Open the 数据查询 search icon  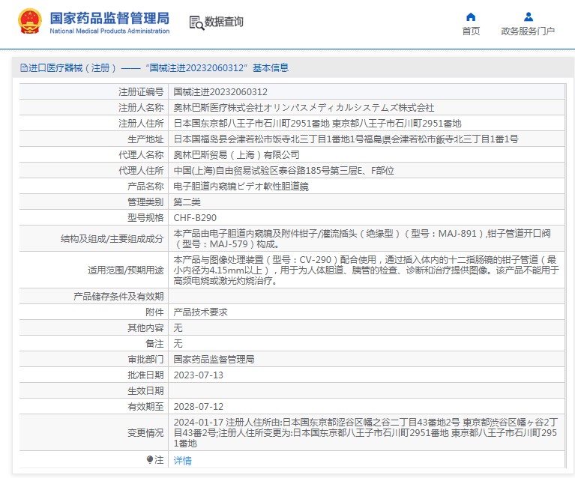(196, 22)
